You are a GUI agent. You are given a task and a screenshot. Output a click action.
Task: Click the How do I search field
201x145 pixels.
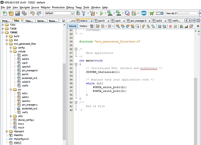(187, 13)
